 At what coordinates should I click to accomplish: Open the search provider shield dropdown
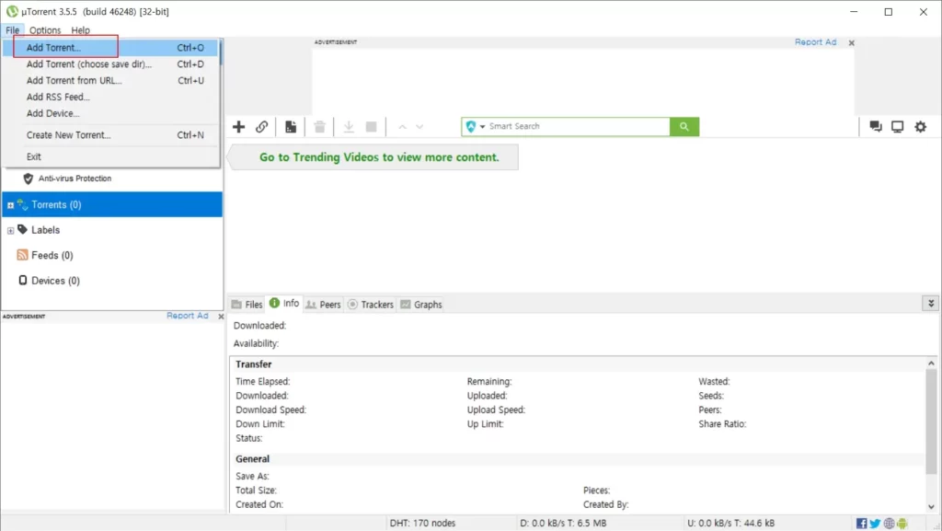(475, 126)
